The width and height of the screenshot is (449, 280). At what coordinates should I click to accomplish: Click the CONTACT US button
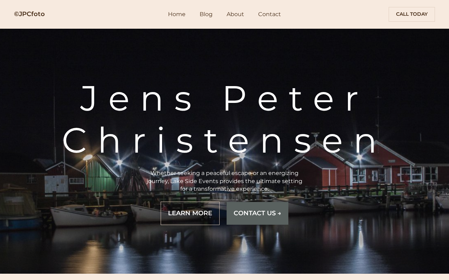[x=257, y=213]
